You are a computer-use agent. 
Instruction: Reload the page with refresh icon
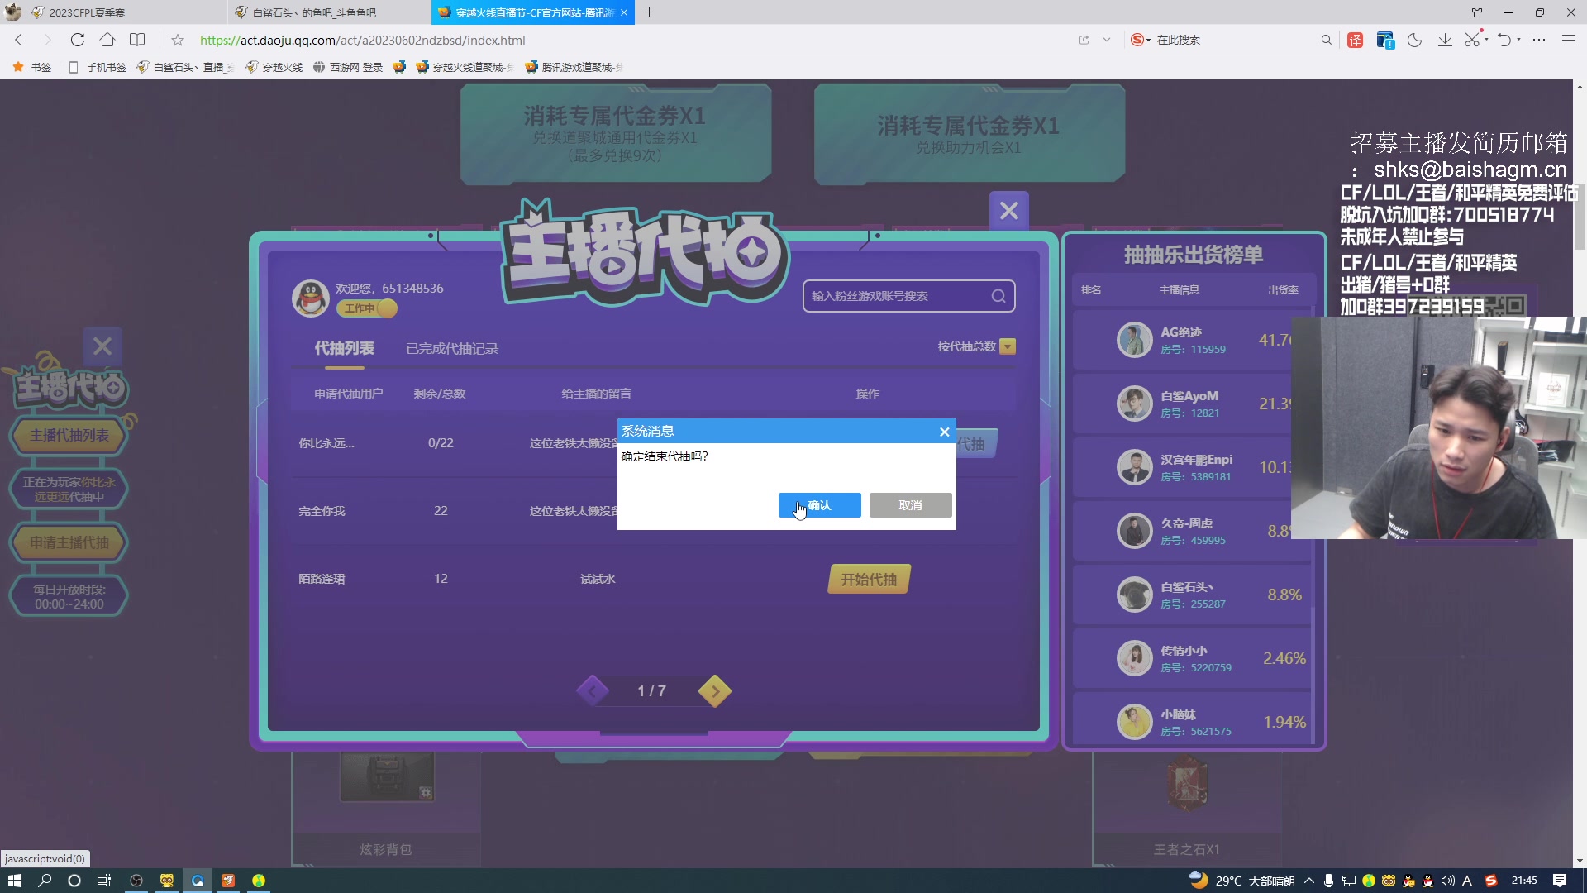click(77, 40)
